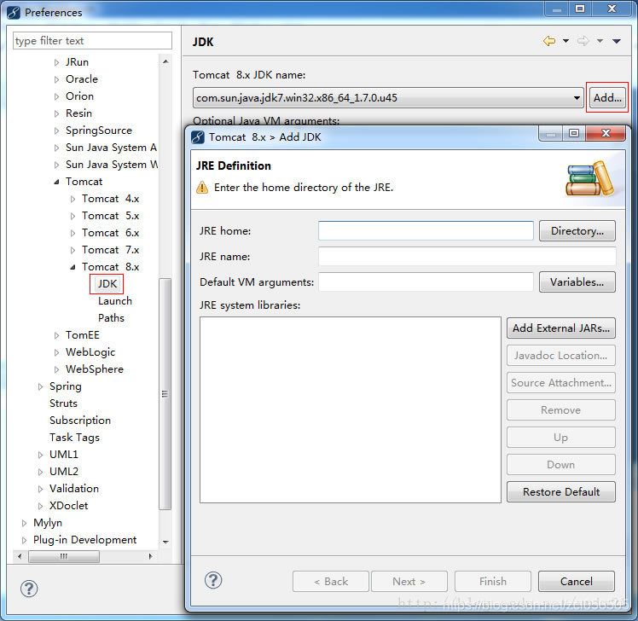Click the Next > button
The image size is (638, 621).
tap(409, 581)
